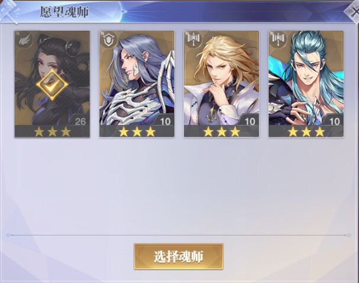Viewport: 359px width, 283px height.
Task: Click the three-star rating under the silver-haired card
Action: click(137, 131)
